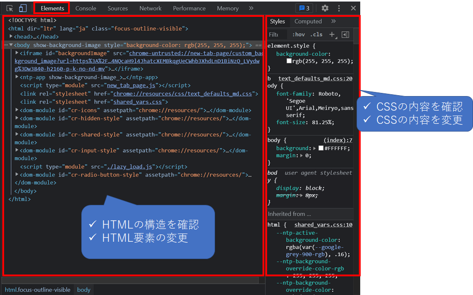Toggle the :hov element state panel
Image resolution: width=473 pixels, height=295 pixels.
[299, 35]
